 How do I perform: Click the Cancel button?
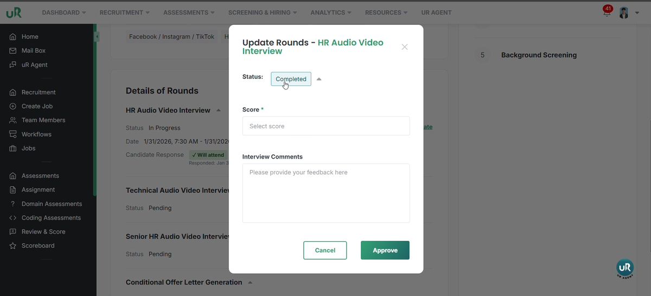click(325, 251)
